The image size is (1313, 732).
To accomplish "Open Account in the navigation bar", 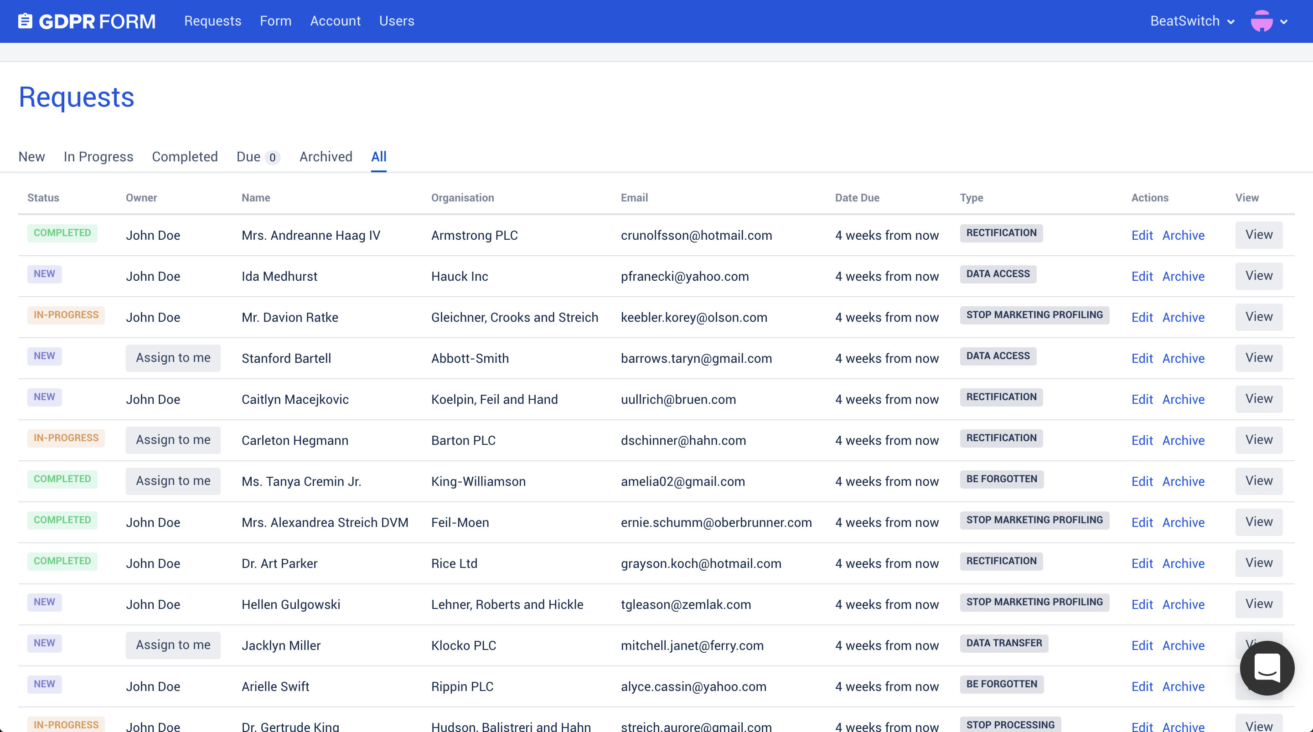I will click(x=335, y=21).
